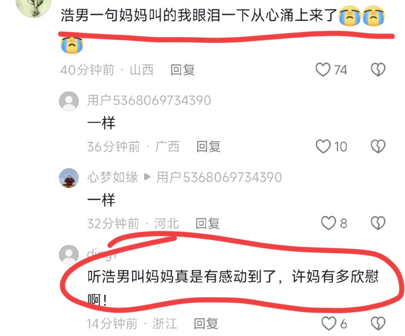Screen dimensions: 405x336
Task: Open replied-to user 用户5368069734390 after arrow
Action: (219, 177)
